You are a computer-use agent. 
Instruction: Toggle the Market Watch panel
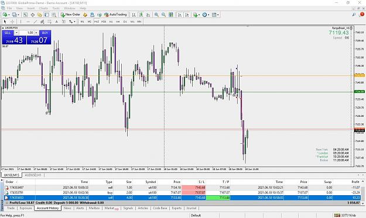pos(25,15)
